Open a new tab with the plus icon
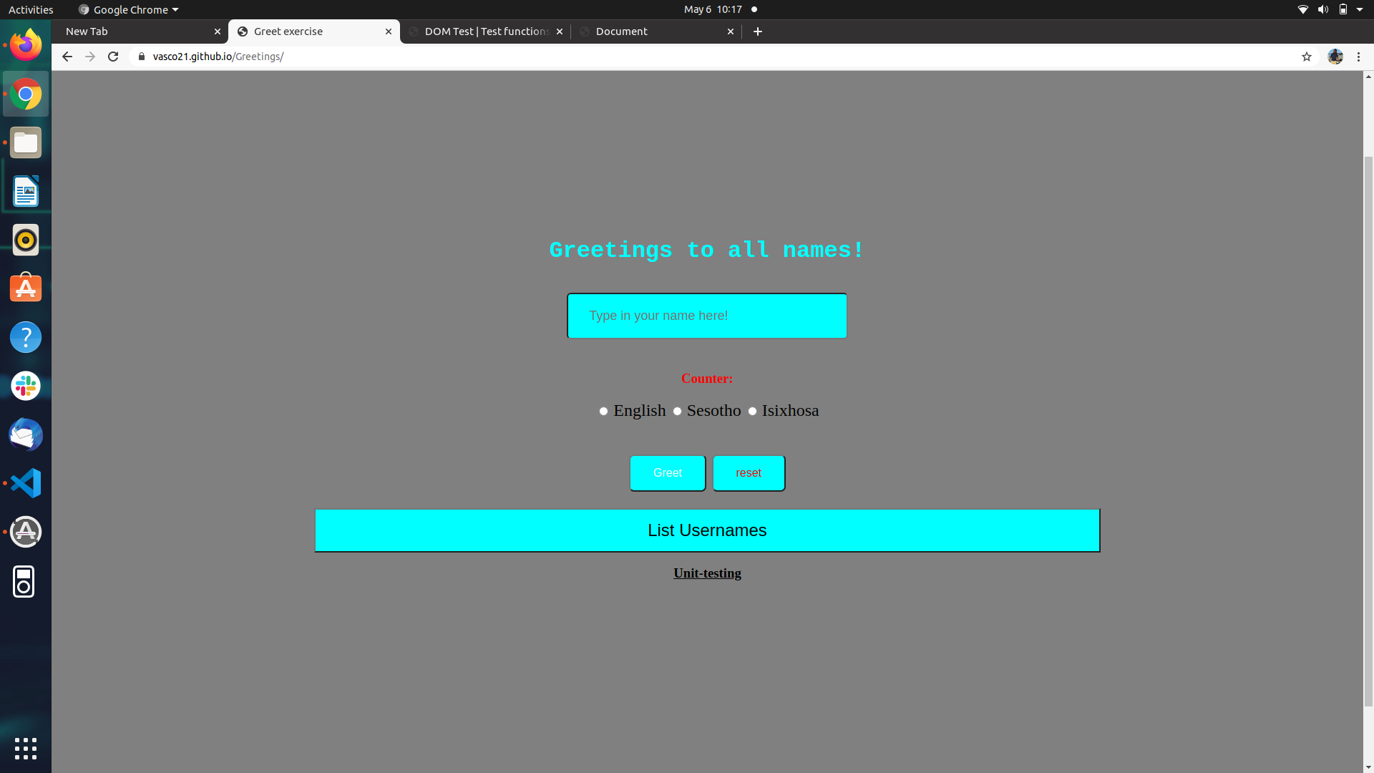This screenshot has height=773, width=1374. (758, 31)
